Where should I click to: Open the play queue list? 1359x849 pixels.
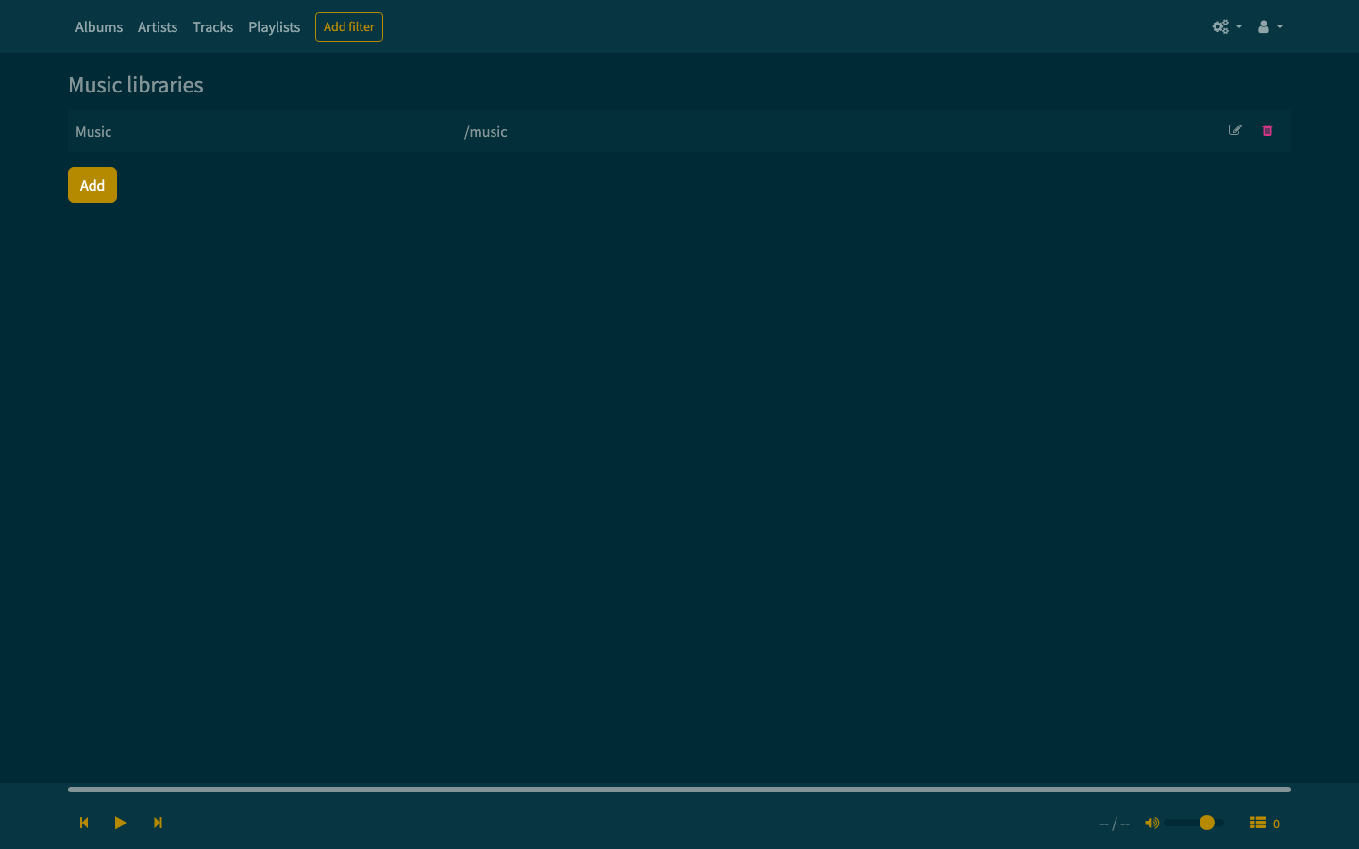1265,823
